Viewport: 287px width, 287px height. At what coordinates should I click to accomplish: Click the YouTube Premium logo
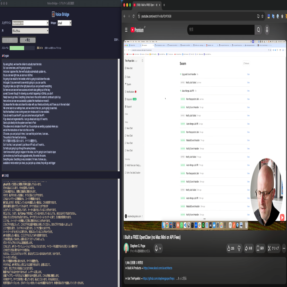pyautogui.click(x=137, y=30)
